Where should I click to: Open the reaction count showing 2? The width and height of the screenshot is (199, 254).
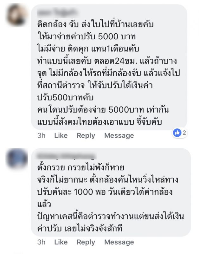click(184, 133)
